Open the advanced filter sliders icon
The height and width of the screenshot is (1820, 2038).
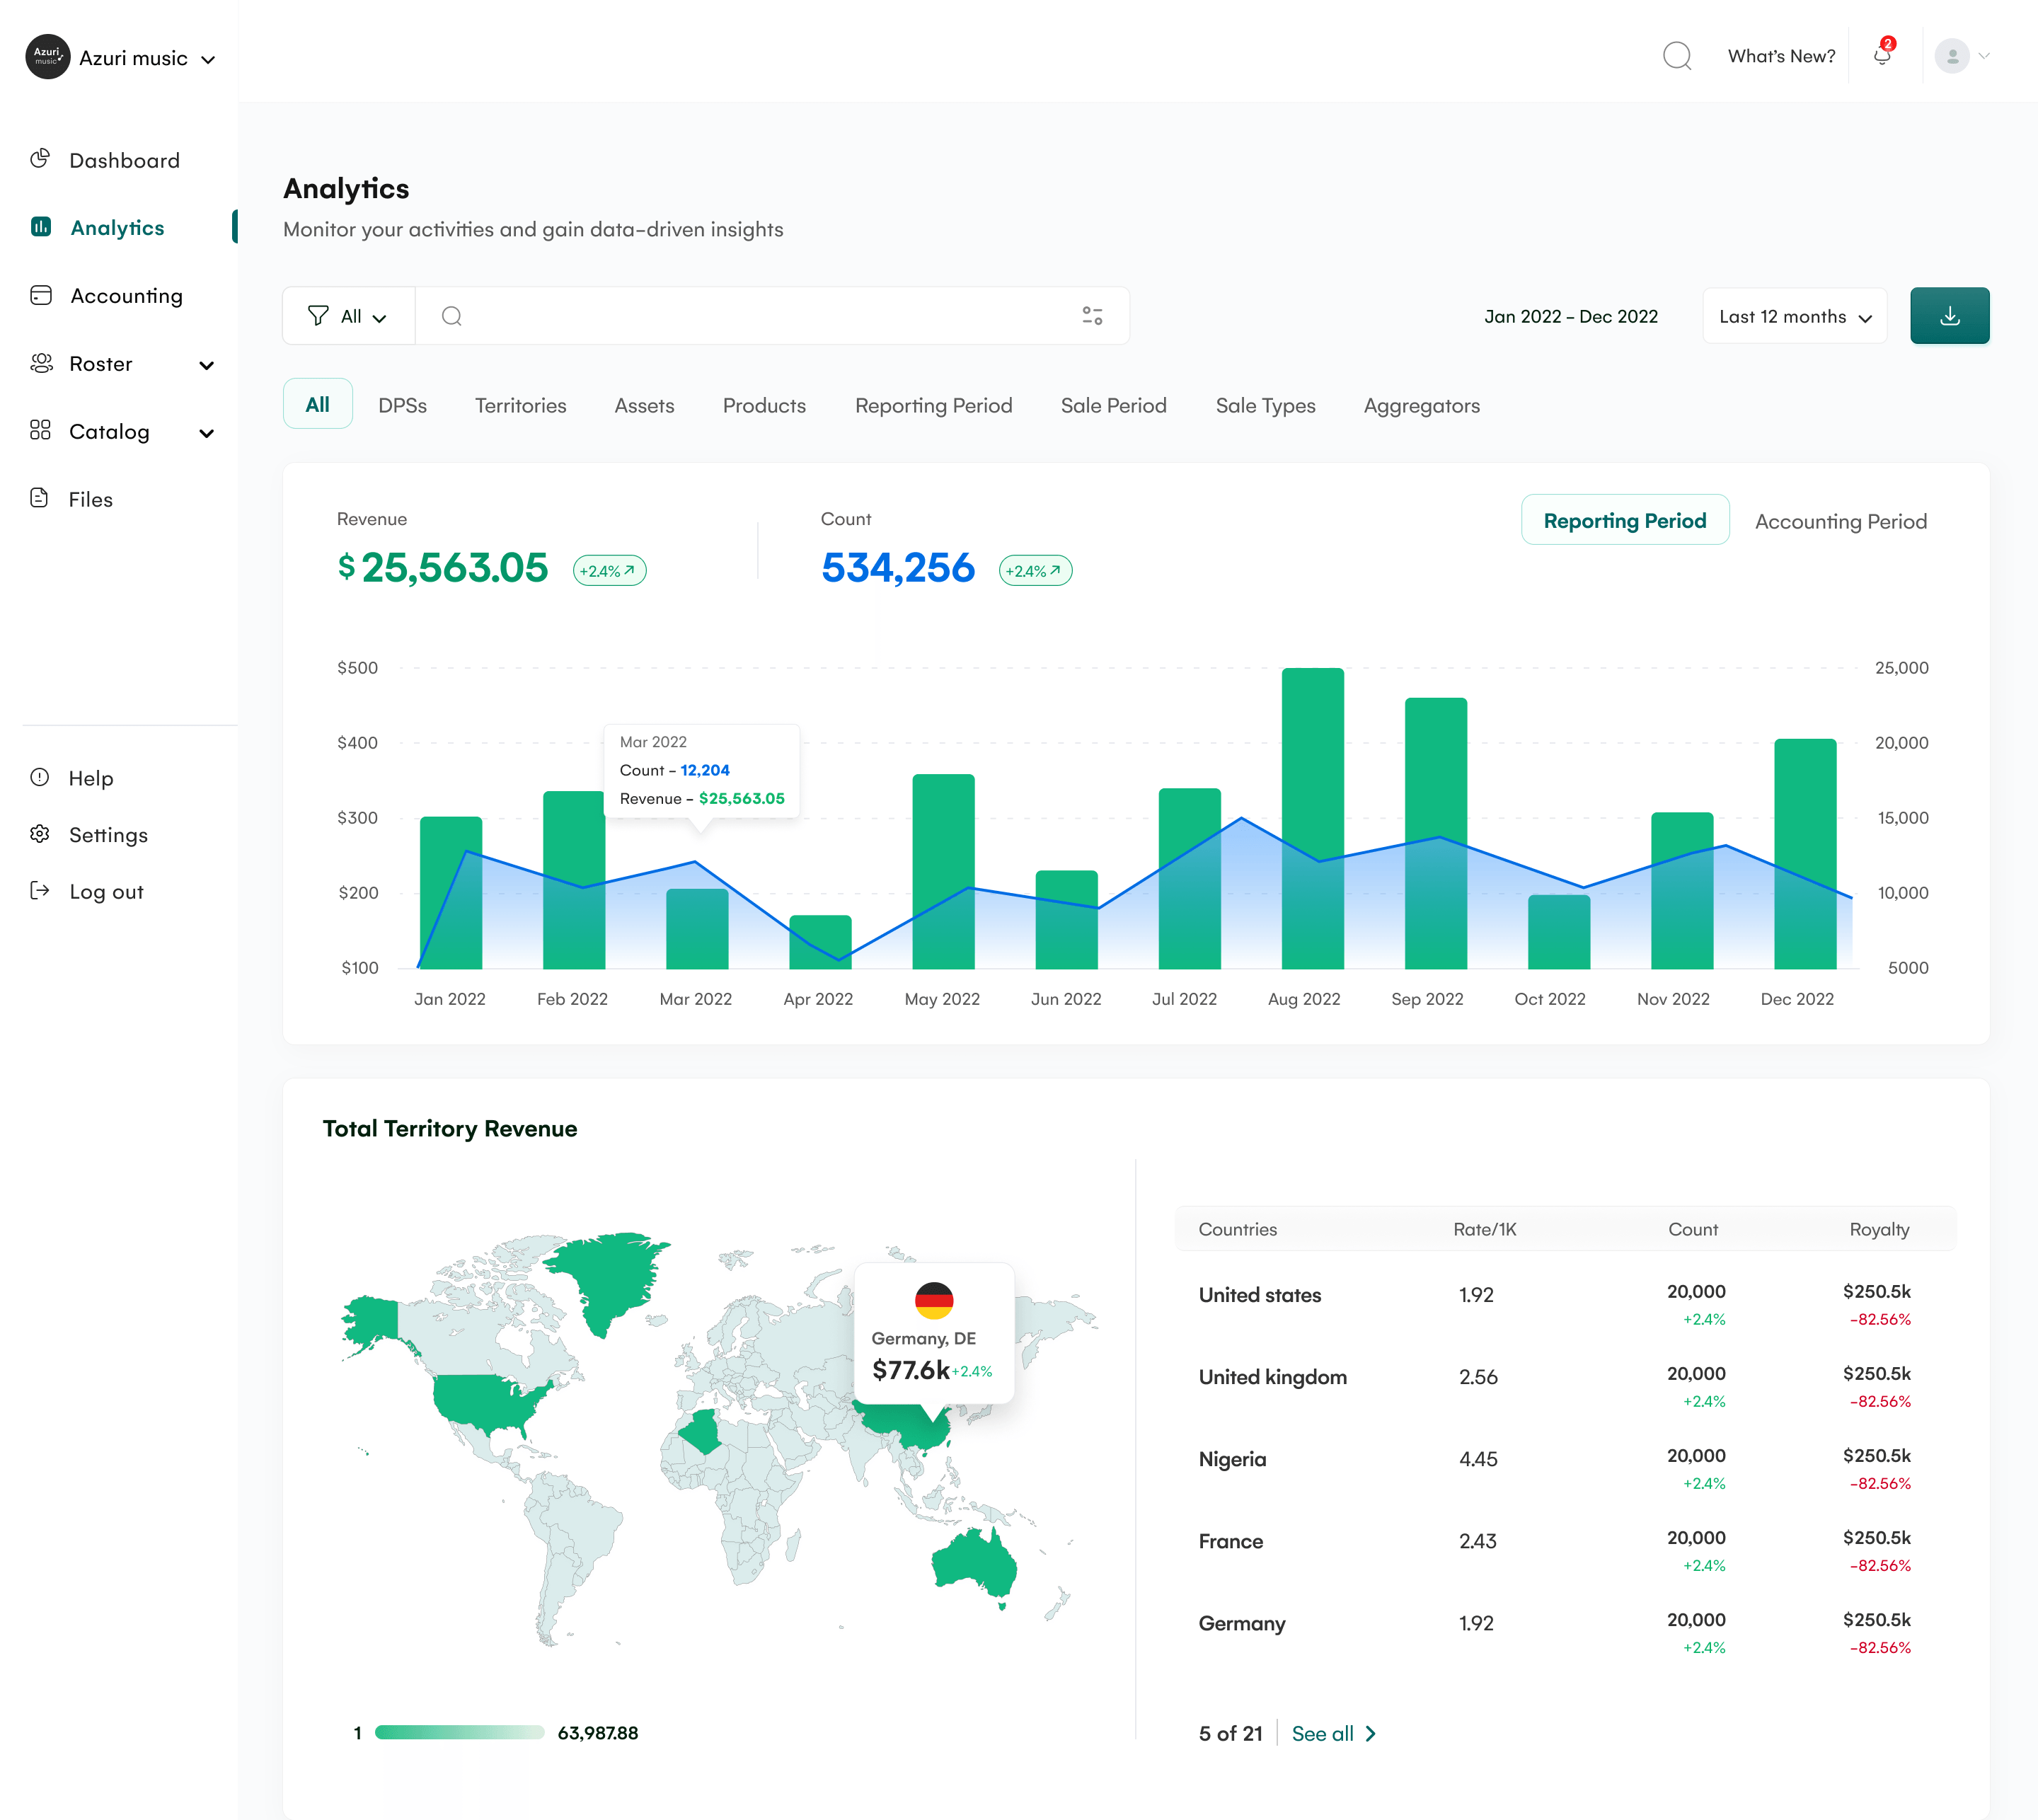point(1092,316)
